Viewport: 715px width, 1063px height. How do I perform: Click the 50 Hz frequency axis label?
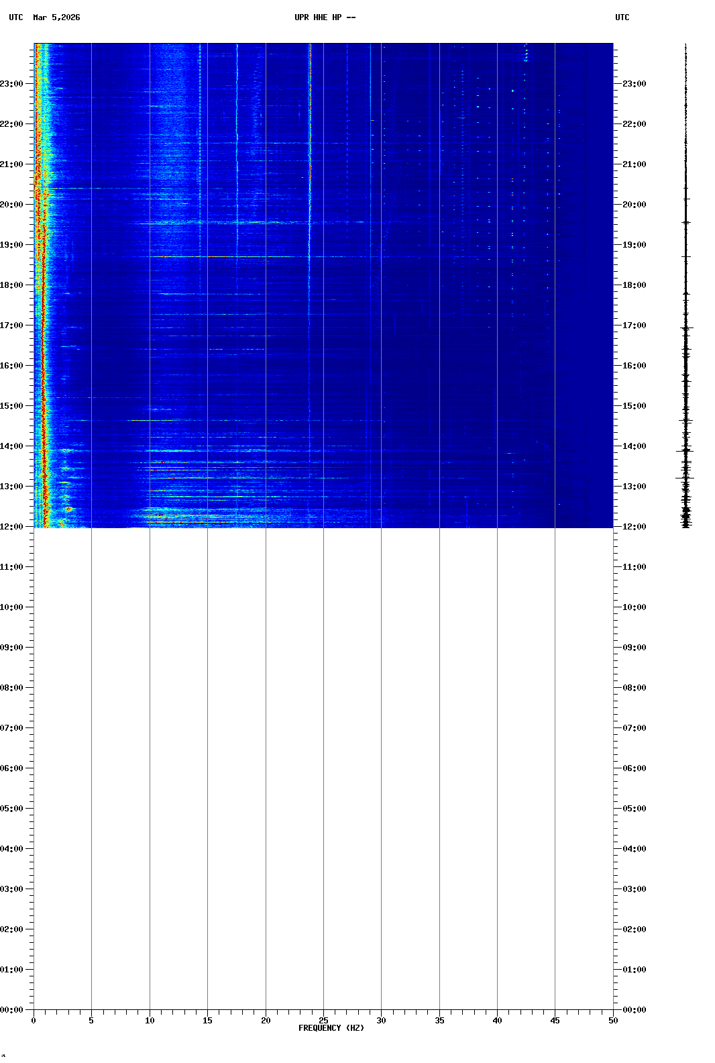pyautogui.click(x=613, y=1021)
